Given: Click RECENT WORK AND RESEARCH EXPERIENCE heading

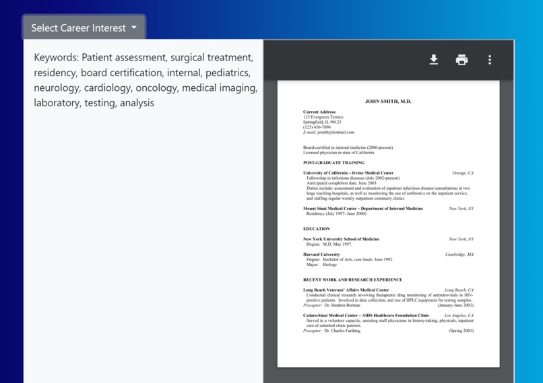Looking at the screenshot, I should coord(352,280).
